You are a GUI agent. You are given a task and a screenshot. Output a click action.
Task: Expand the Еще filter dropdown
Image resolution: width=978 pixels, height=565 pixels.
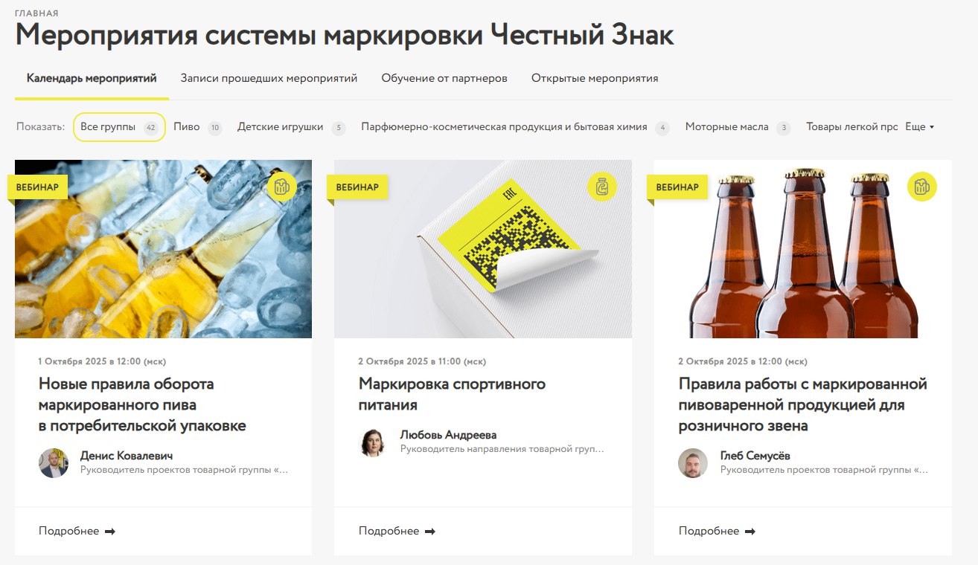coord(919,127)
